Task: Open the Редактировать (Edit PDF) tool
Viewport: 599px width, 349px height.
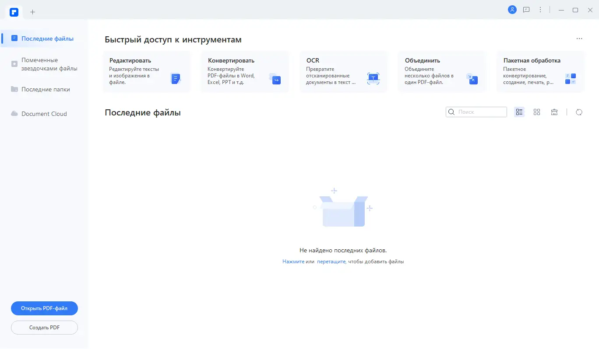Action: 147,72
